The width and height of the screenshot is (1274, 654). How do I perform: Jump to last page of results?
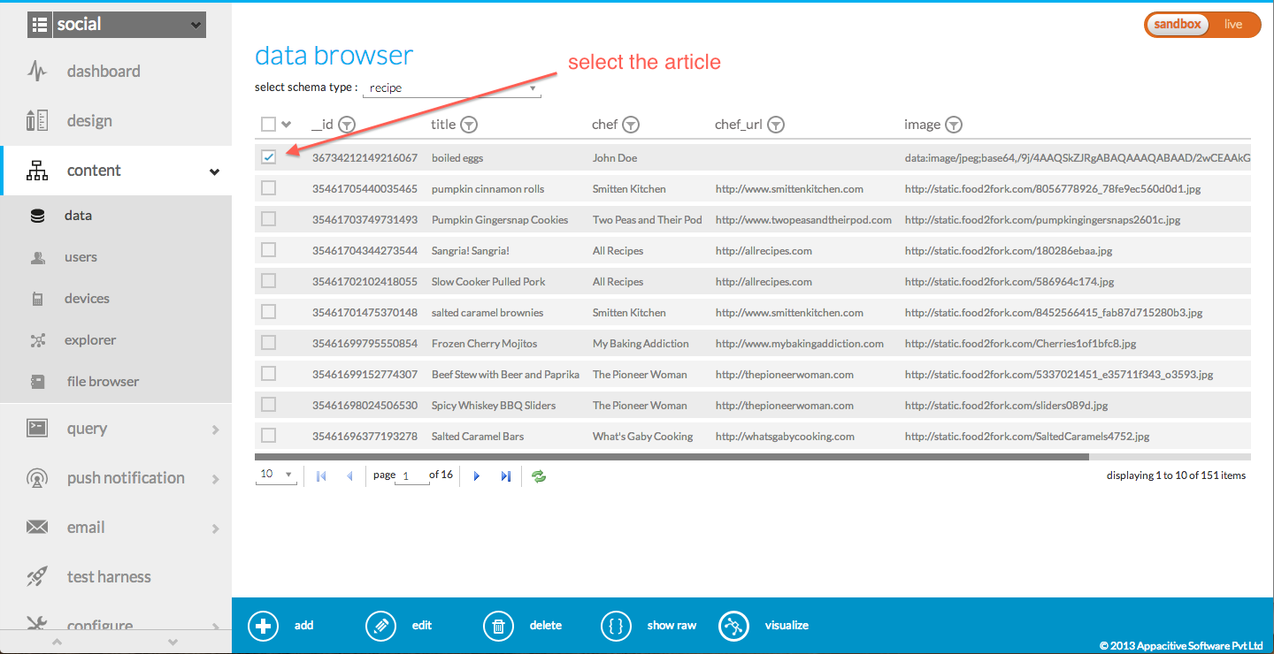point(506,475)
